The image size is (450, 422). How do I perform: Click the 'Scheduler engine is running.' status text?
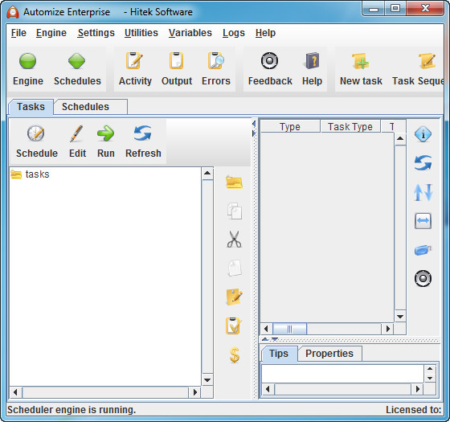click(72, 410)
